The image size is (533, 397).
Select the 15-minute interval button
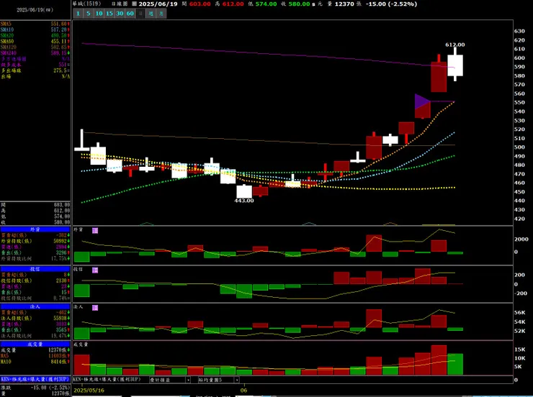109,14
